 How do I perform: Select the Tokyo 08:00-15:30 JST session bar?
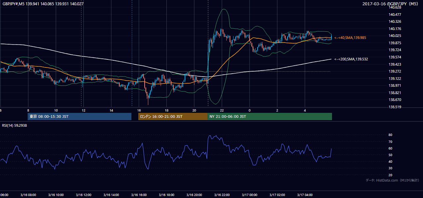(x=79, y=116)
